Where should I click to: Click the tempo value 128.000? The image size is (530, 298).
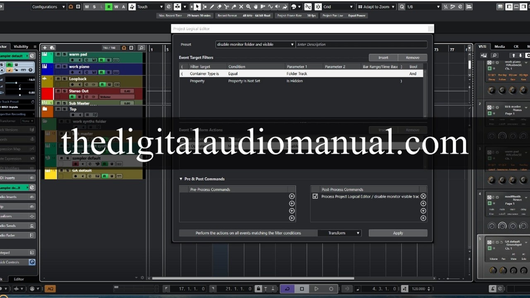point(419,289)
